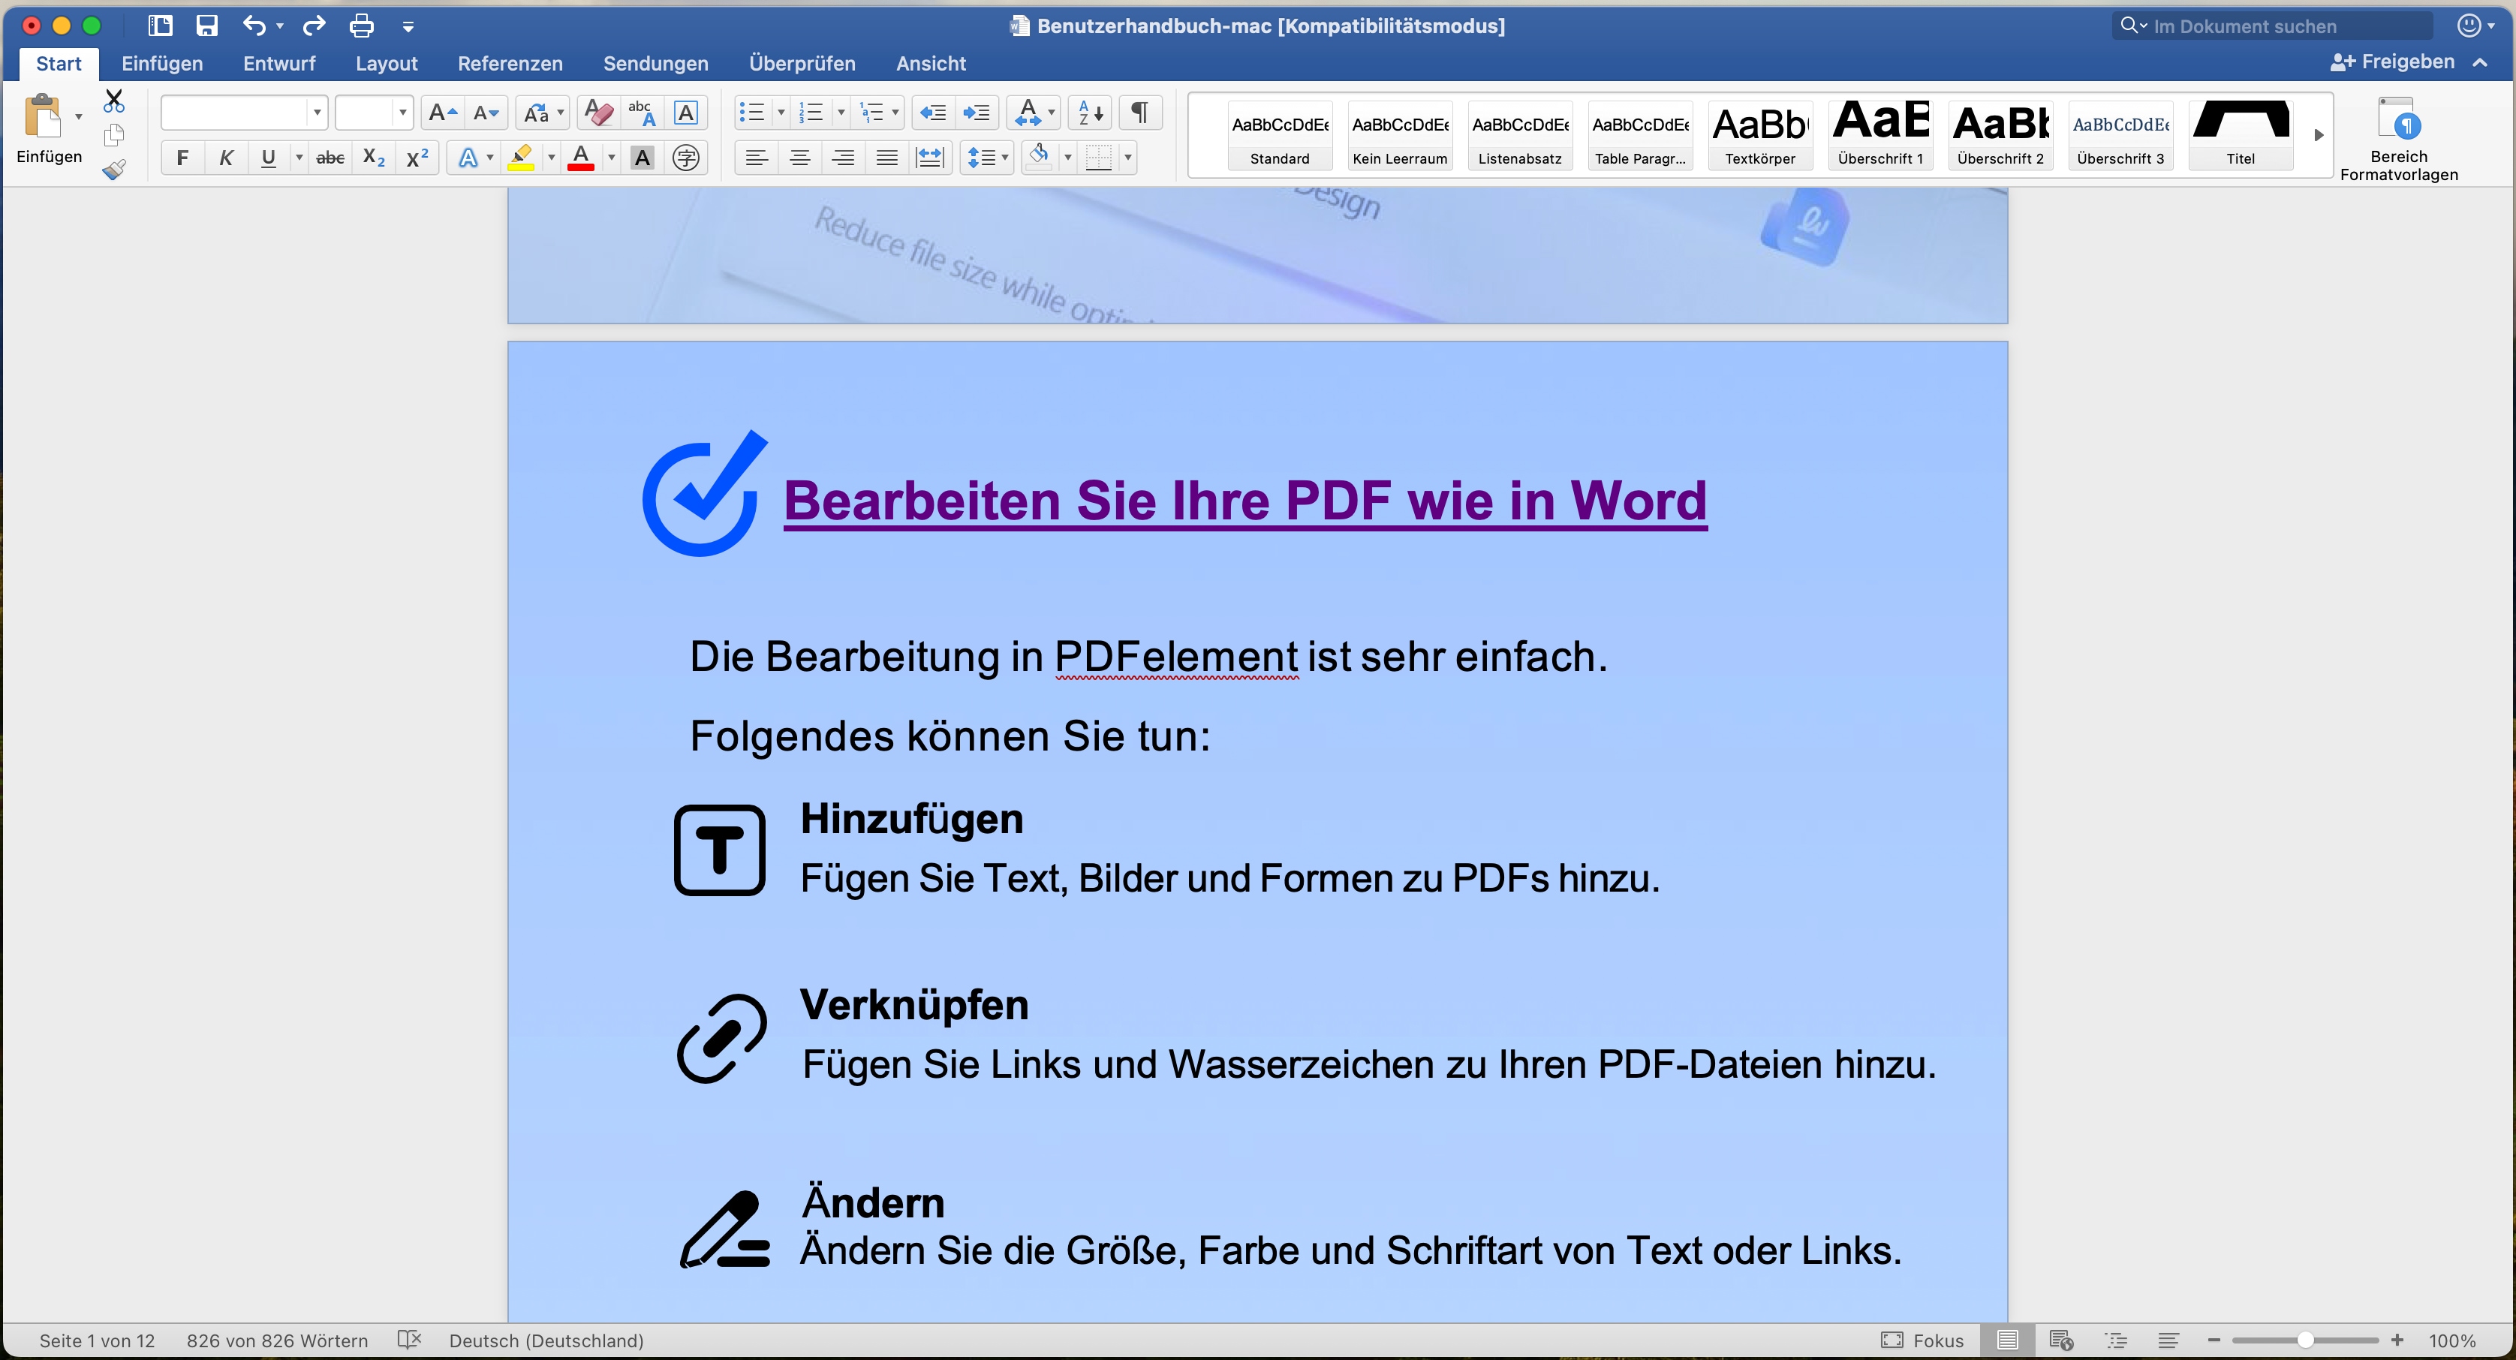Toggle paragraph marks pilcrow display
Viewport: 2516px width, 1360px height.
coord(1139,113)
